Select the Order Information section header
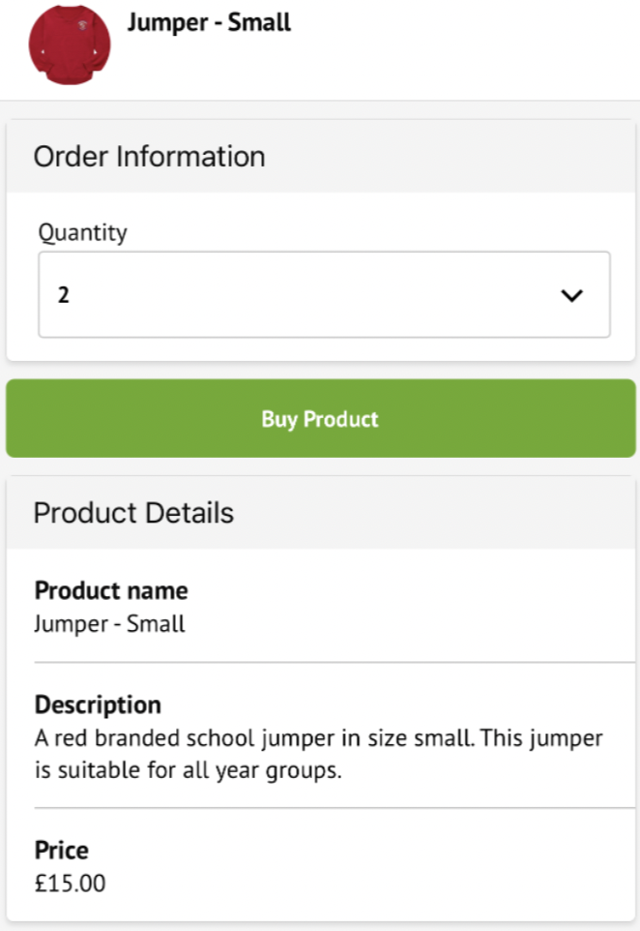 [150, 157]
